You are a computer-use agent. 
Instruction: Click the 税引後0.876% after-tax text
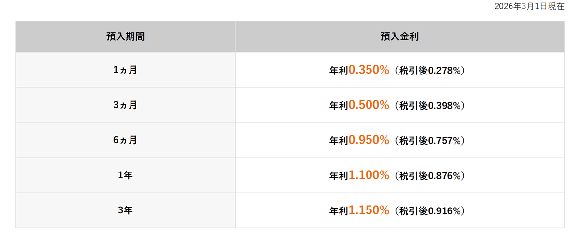[431, 176]
